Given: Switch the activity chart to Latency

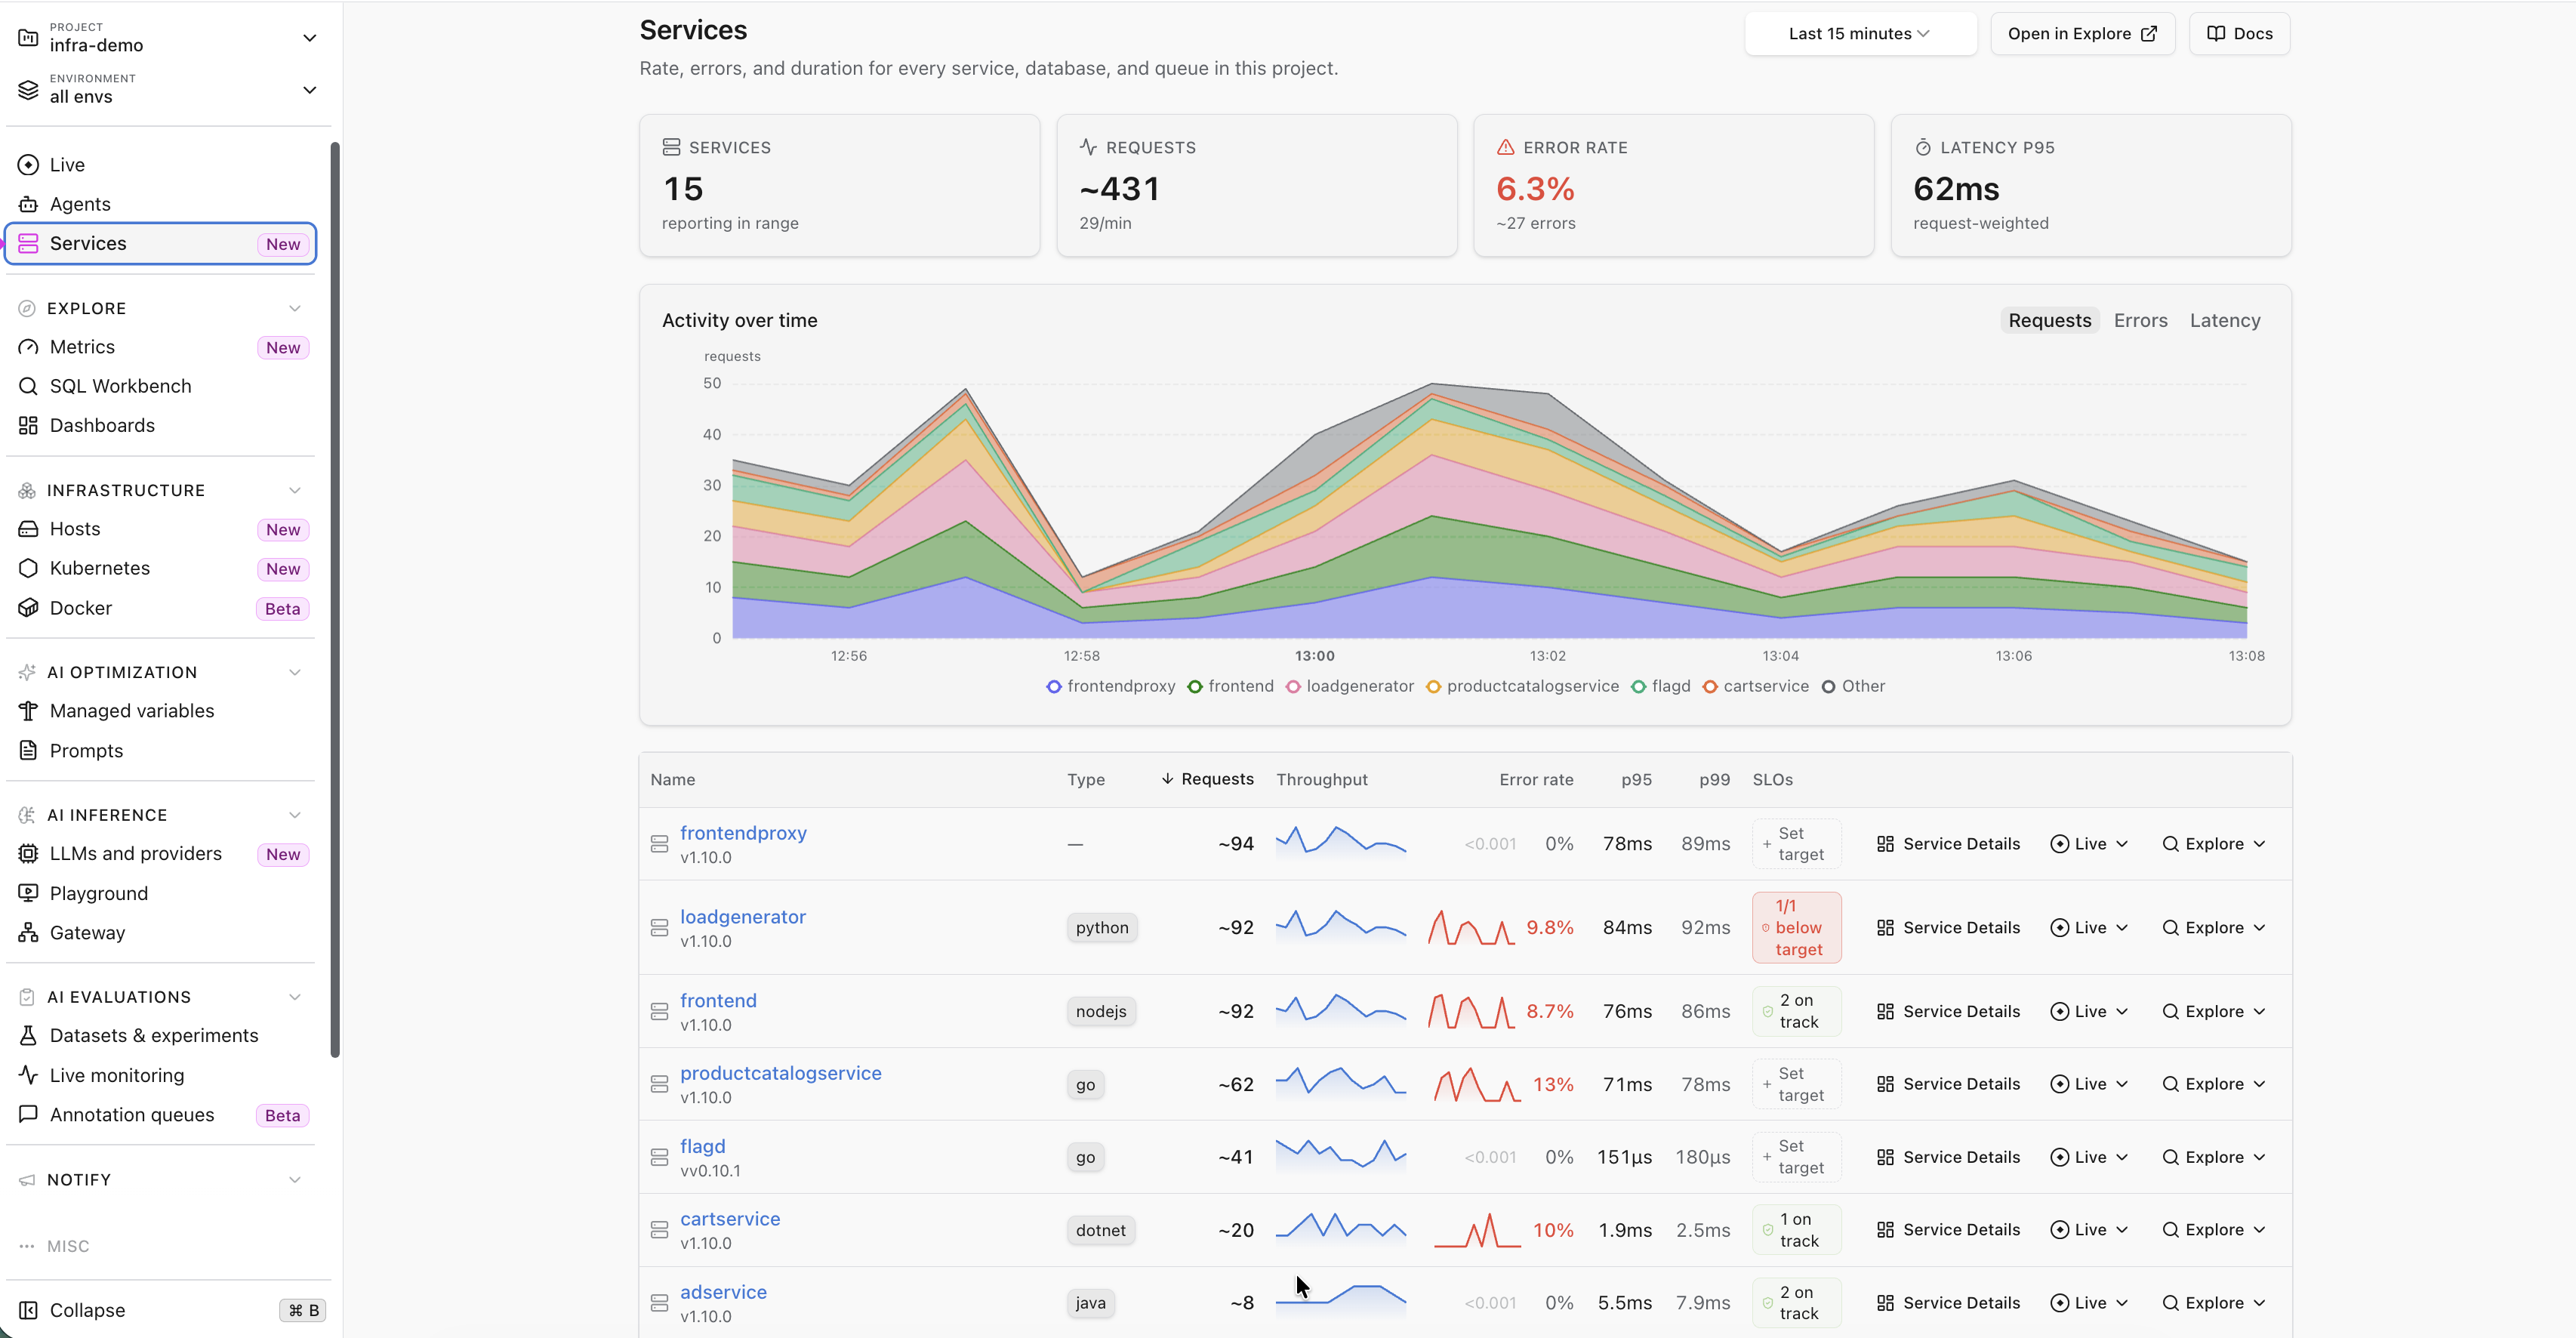Looking at the screenshot, I should 2224,320.
